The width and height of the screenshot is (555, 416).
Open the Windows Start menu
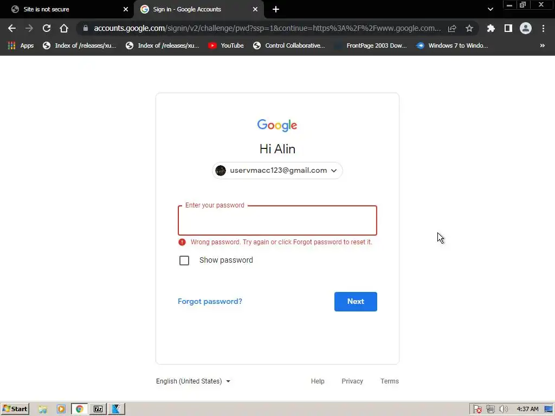click(15, 409)
